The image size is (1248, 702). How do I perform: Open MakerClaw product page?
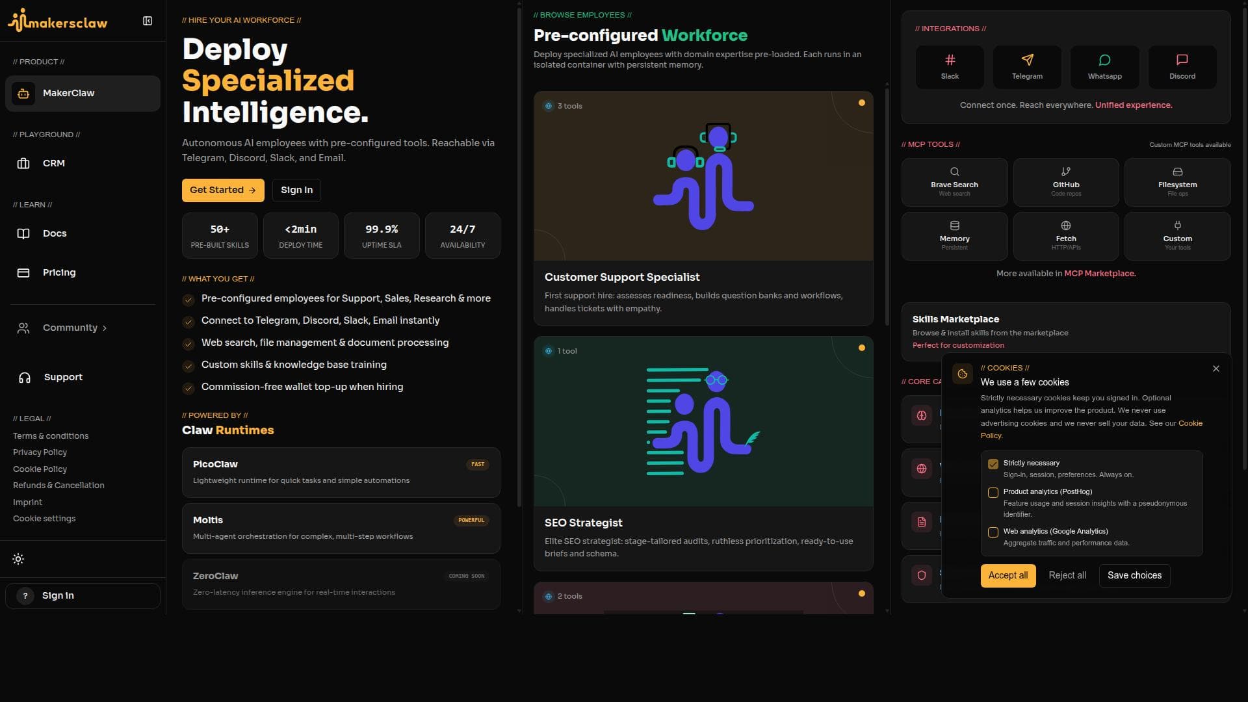coord(83,93)
